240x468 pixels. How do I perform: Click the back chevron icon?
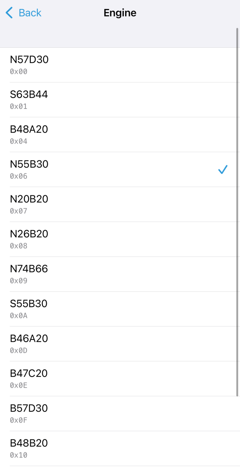coord(8,12)
